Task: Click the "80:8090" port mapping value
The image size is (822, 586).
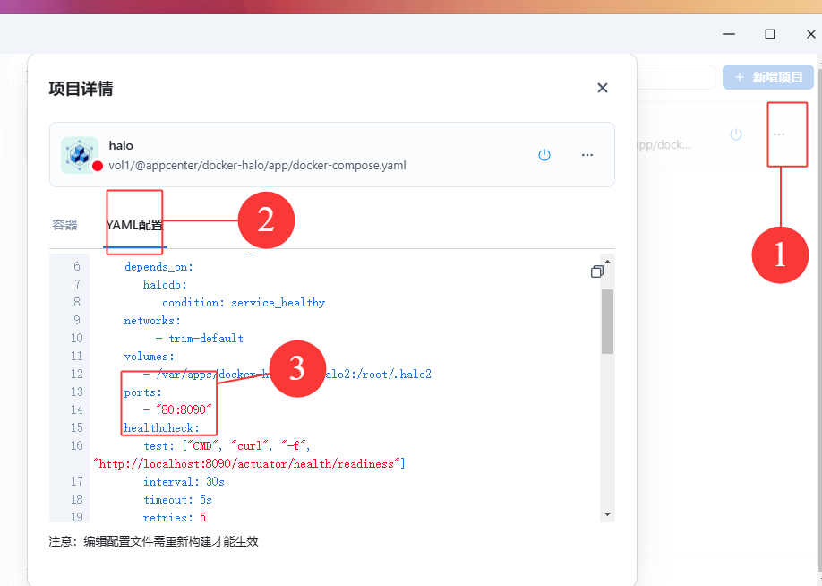Action: pyautogui.click(x=184, y=409)
